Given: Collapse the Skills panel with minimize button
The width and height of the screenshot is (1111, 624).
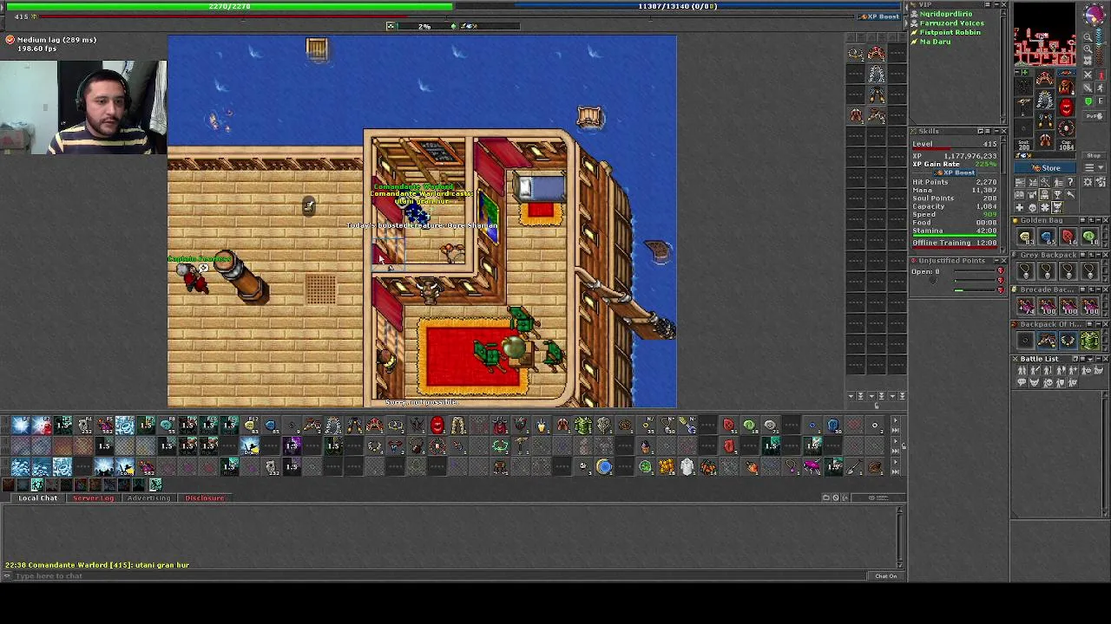Looking at the screenshot, I should pyautogui.click(x=995, y=131).
